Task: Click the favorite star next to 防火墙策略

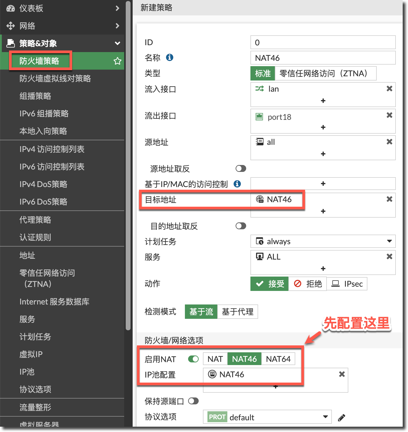Action: (x=117, y=61)
